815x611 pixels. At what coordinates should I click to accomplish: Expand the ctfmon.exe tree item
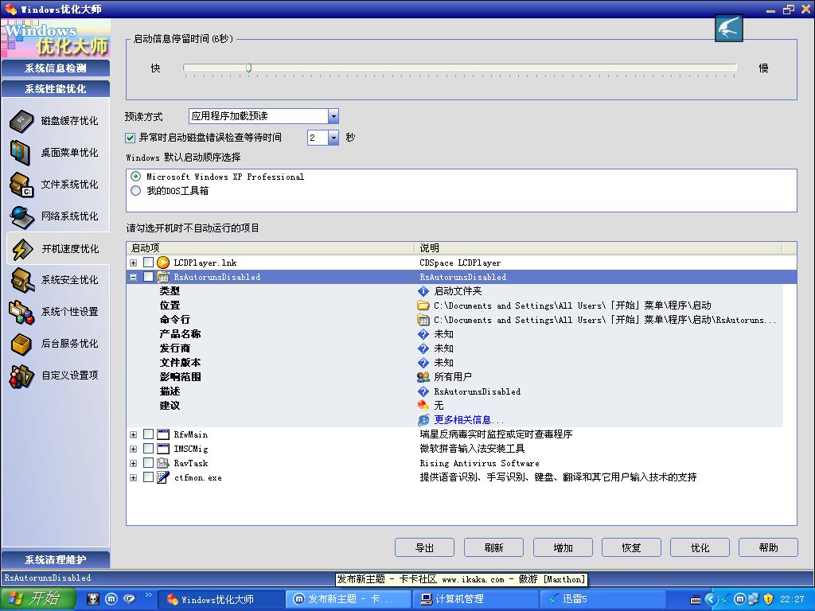[134, 477]
